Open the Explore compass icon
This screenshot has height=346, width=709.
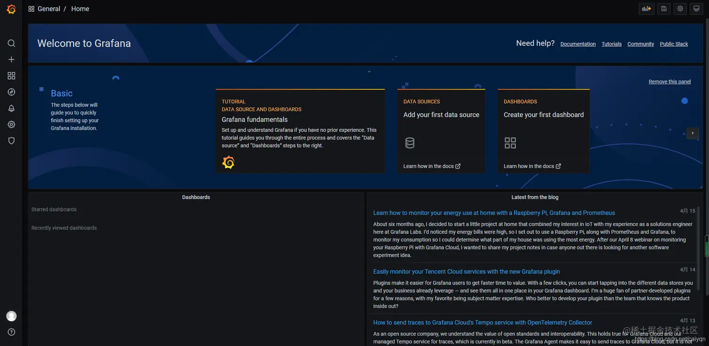(11, 92)
